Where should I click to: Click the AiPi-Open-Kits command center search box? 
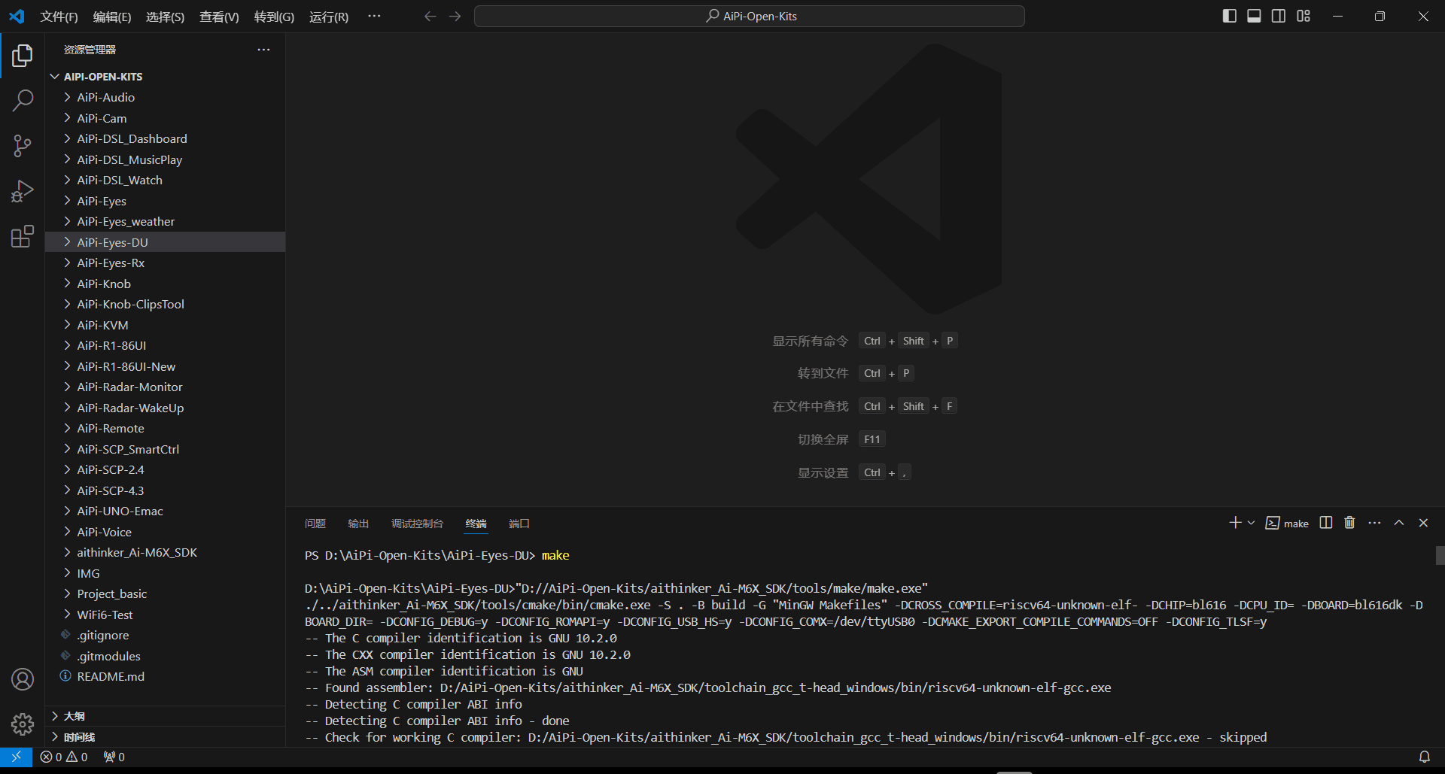750,16
